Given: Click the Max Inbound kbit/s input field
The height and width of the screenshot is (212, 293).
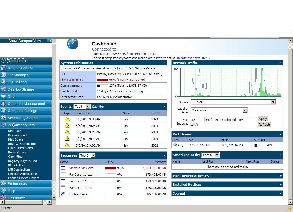Looking at the screenshot, I should [x=197, y=120].
